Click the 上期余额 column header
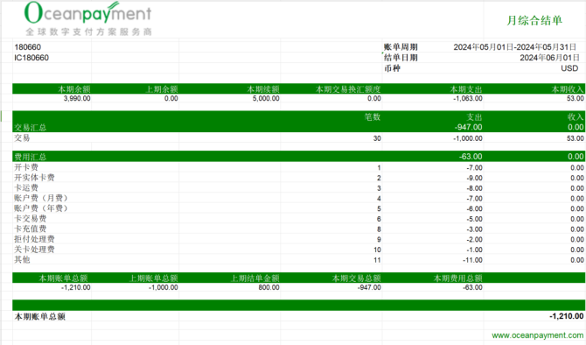This screenshot has height=345, width=586. [x=162, y=89]
